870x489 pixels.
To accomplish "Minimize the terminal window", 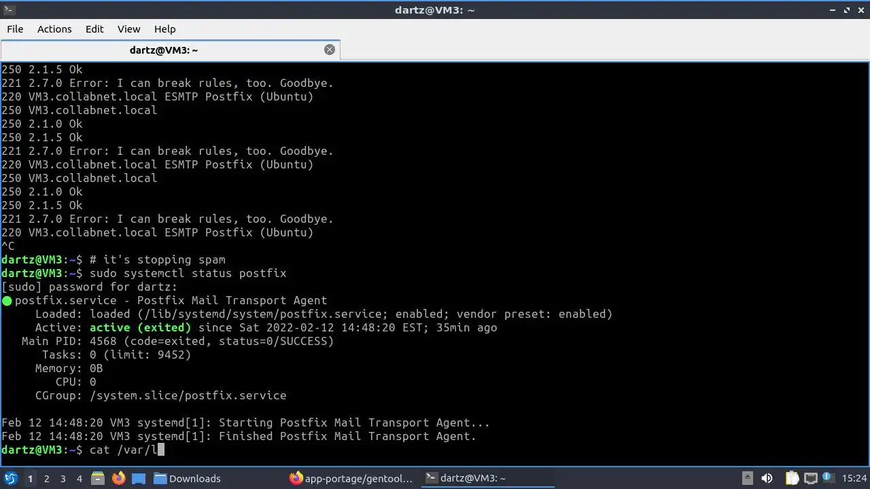I will coord(833,10).
